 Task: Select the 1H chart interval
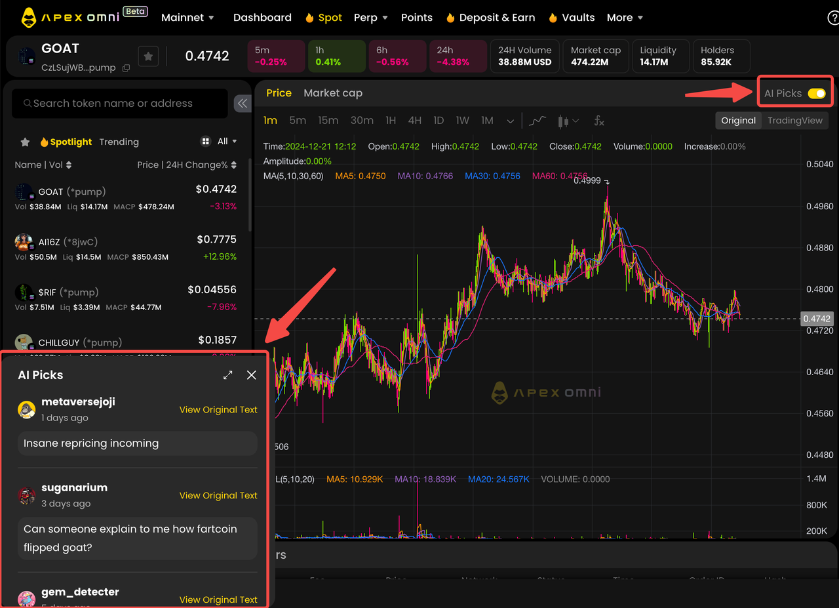pyautogui.click(x=391, y=121)
